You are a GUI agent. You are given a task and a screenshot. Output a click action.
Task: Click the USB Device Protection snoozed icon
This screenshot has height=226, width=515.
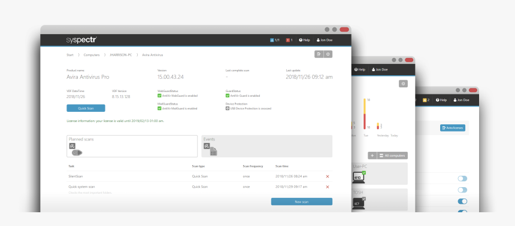tap(228, 108)
